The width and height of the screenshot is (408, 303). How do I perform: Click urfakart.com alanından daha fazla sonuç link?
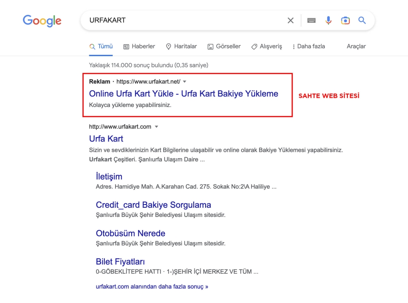[x=152, y=287]
